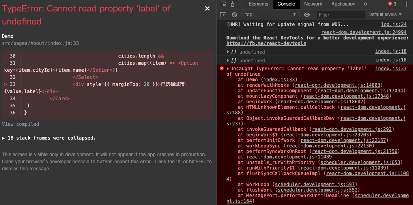This screenshot has height=205, width=413.
Task: Collapse the Uncaught TypeError stack trace
Action: [x=228, y=69]
